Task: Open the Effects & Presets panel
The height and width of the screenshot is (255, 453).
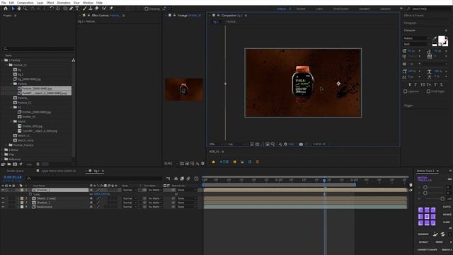Action: 413,16
